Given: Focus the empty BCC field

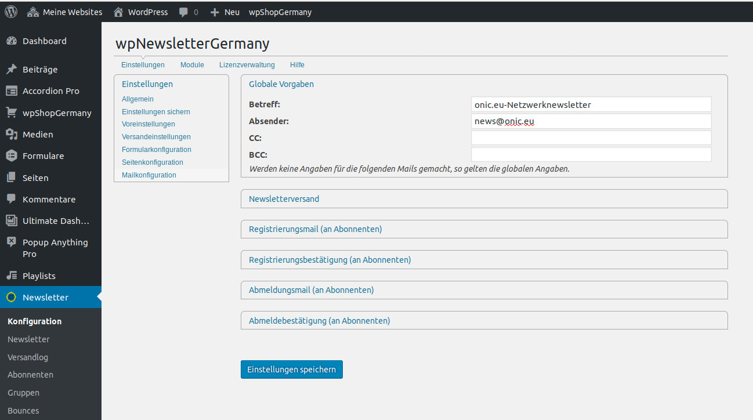Looking at the screenshot, I should click(x=591, y=154).
